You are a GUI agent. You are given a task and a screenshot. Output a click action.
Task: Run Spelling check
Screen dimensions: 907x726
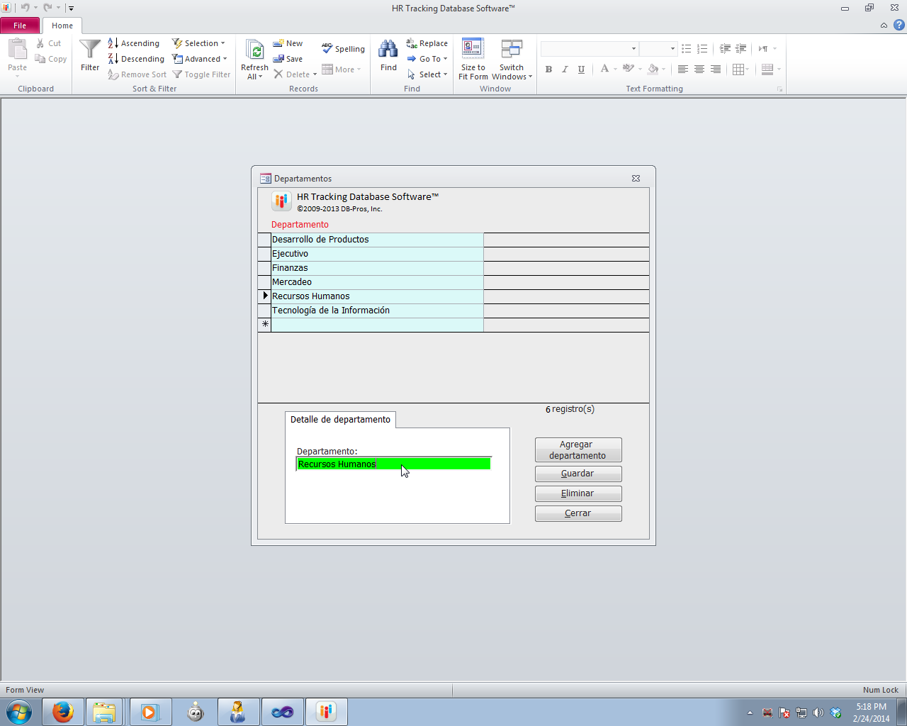[x=343, y=49]
